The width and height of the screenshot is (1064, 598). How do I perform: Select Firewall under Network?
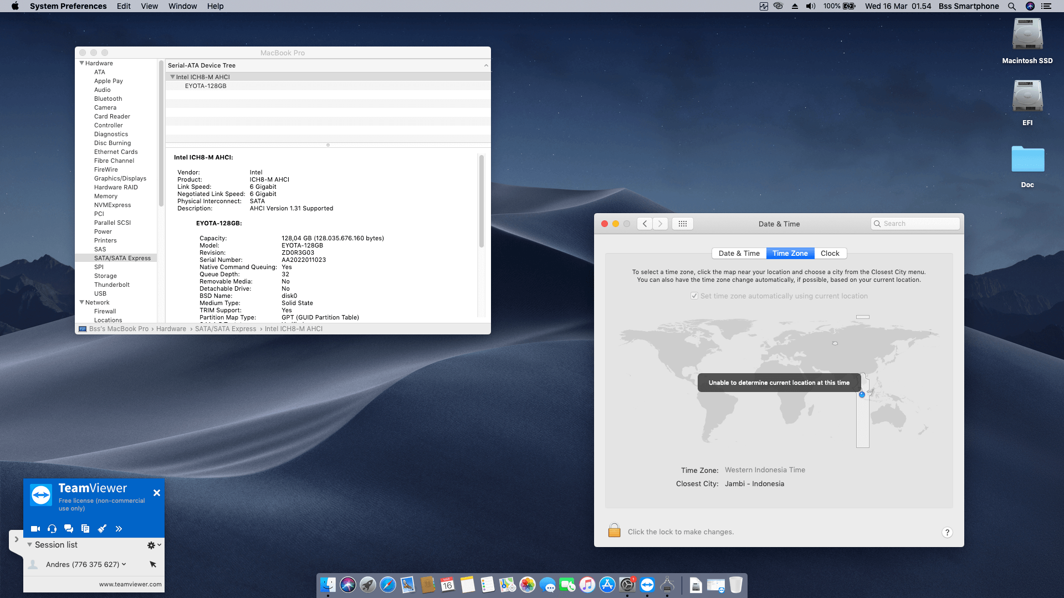tap(105, 311)
